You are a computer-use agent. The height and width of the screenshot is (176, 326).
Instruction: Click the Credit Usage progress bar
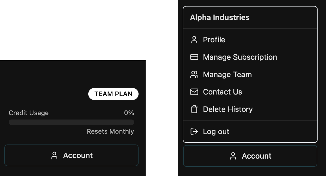(x=71, y=122)
